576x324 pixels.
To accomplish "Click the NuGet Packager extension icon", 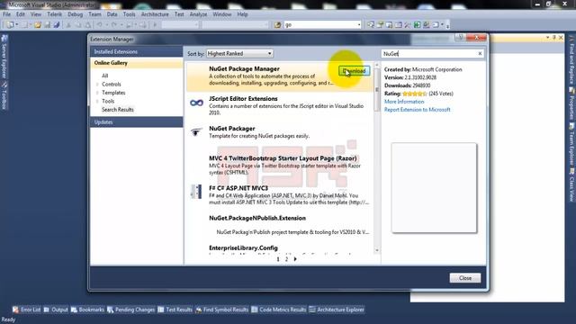I will 196,132.
